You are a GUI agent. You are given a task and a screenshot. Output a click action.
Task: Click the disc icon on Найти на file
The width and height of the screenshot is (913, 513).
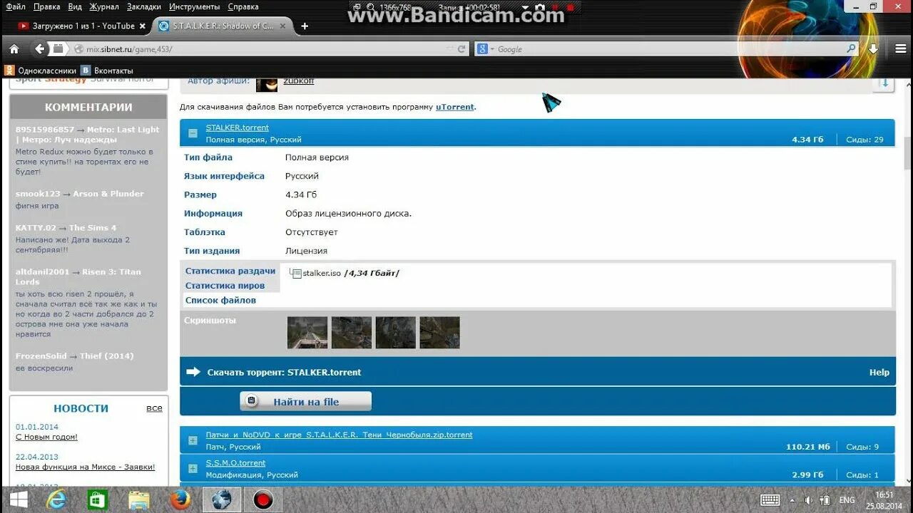[x=251, y=401]
